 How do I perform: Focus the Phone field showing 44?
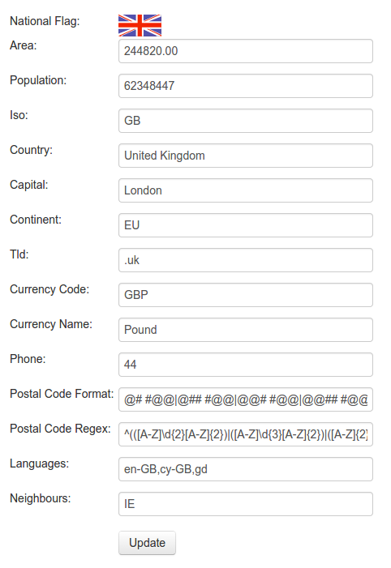[246, 364]
